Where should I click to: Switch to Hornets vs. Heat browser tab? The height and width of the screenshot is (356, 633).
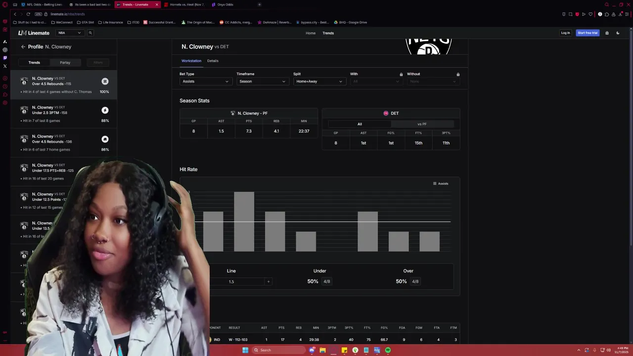(x=184, y=4)
